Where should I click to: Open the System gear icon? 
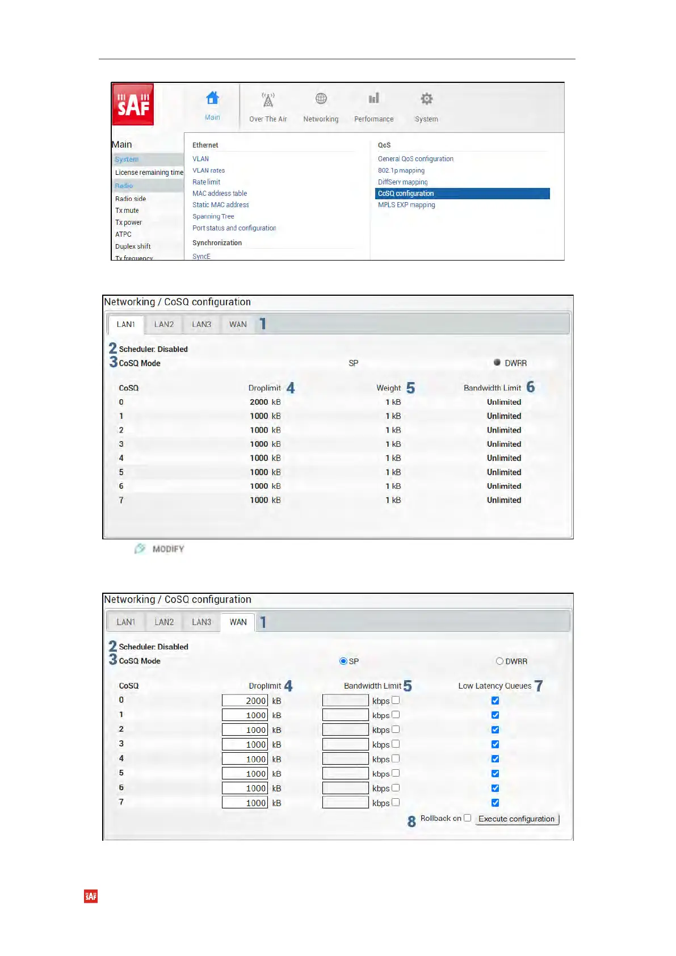[x=426, y=99]
